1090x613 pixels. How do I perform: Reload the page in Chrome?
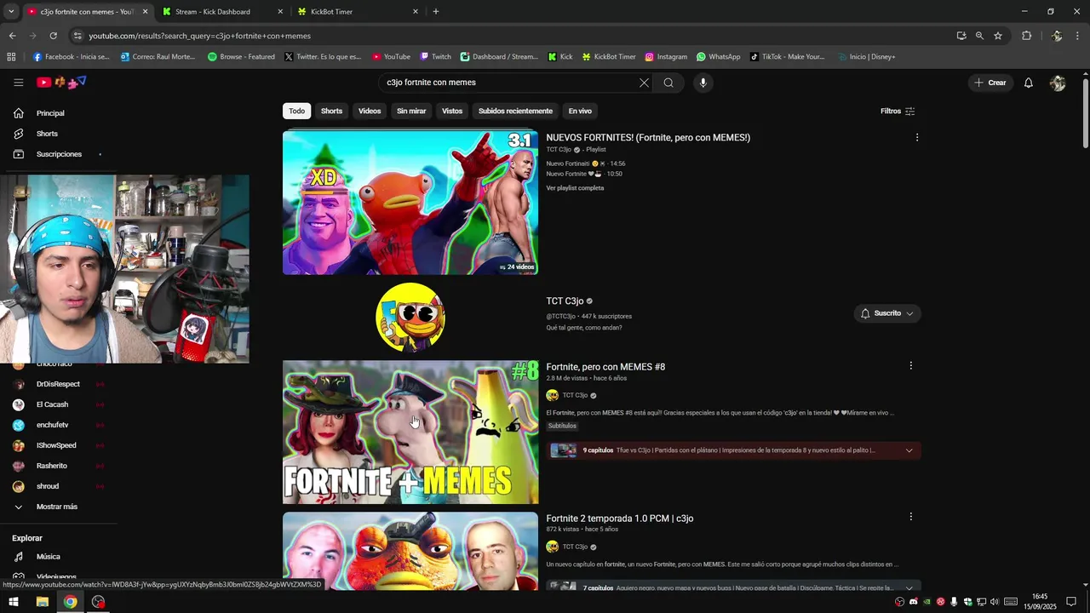click(x=53, y=36)
